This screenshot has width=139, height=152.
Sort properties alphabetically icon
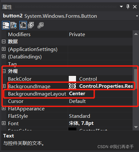pos(13,25)
